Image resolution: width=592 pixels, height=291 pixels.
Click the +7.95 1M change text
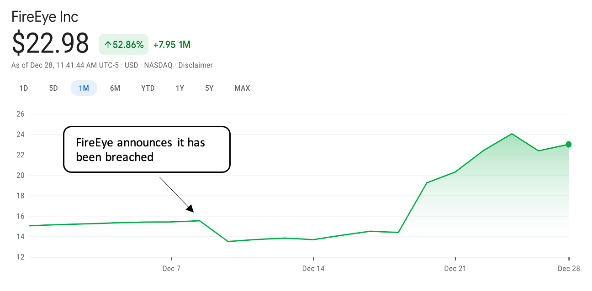172,45
